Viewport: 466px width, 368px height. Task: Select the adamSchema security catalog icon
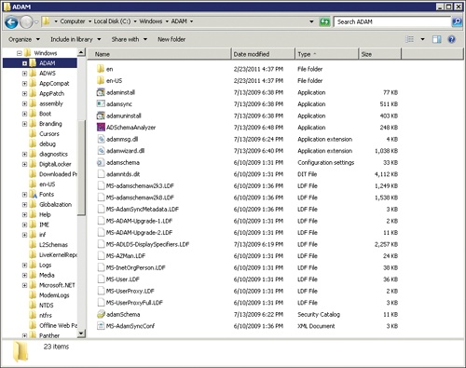tap(101, 314)
